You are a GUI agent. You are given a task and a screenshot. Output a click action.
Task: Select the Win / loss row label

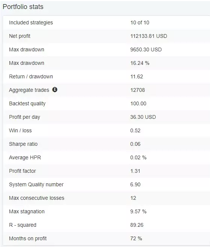point(20,130)
